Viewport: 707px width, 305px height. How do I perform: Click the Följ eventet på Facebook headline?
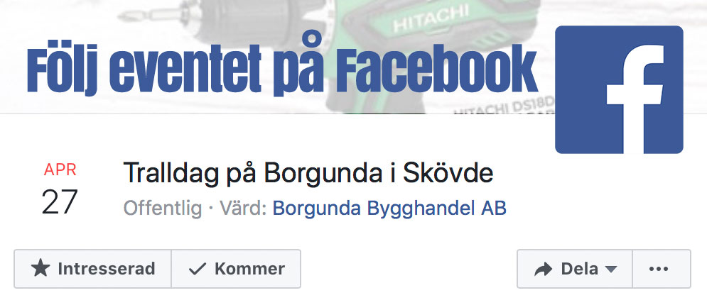tap(282, 68)
